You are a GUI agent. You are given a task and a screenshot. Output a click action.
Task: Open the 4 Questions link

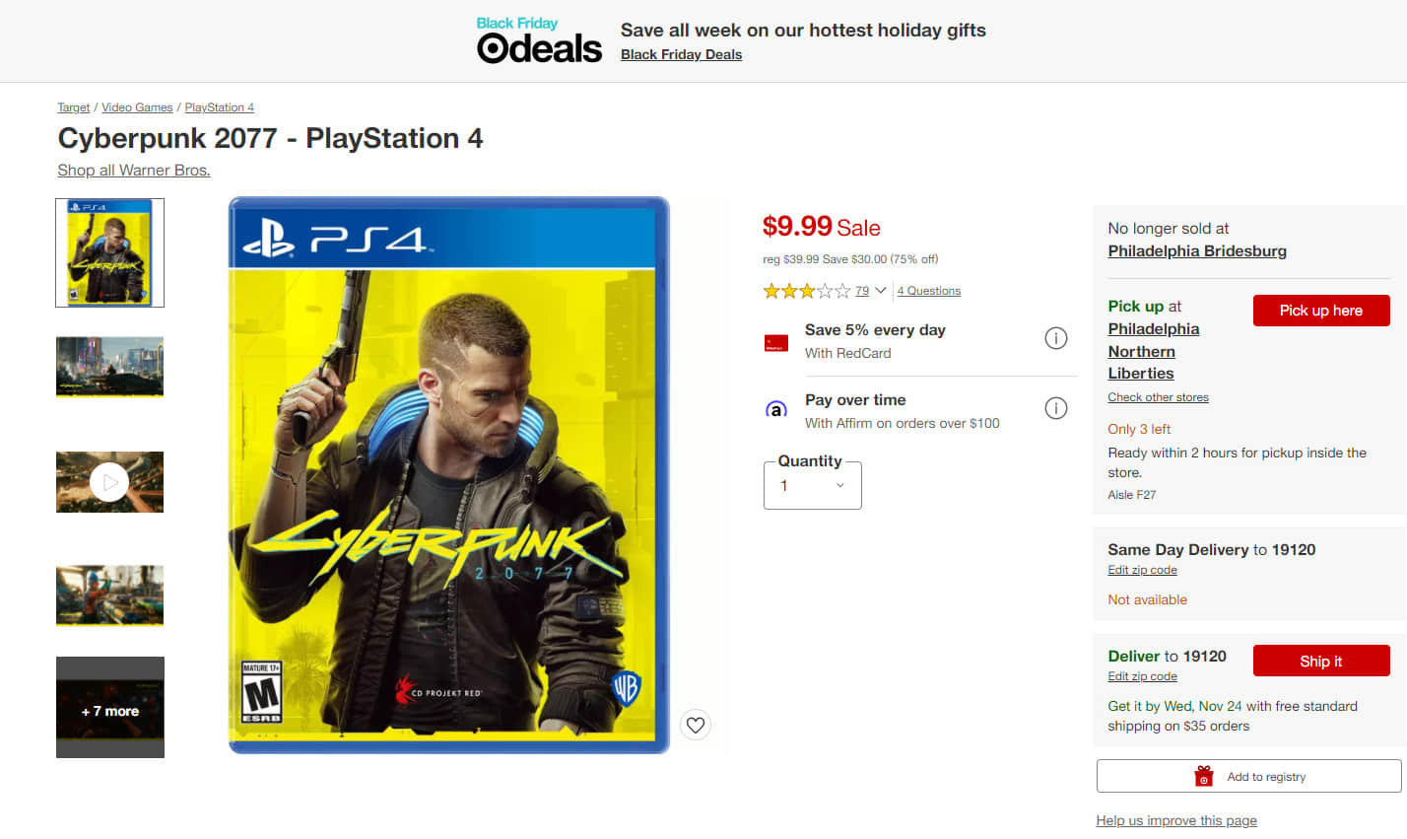pos(929,291)
